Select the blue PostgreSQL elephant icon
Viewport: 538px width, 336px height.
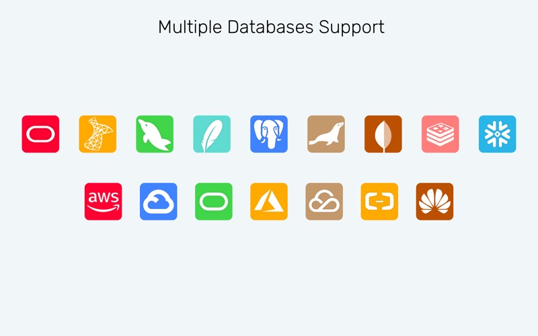click(x=269, y=134)
